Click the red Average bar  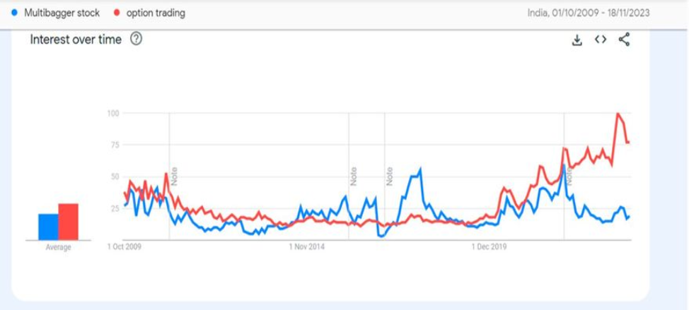click(x=68, y=222)
